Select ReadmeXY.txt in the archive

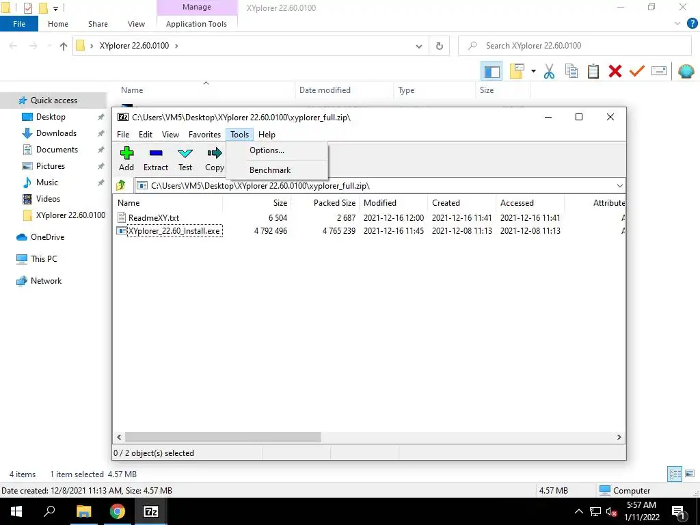(x=154, y=218)
